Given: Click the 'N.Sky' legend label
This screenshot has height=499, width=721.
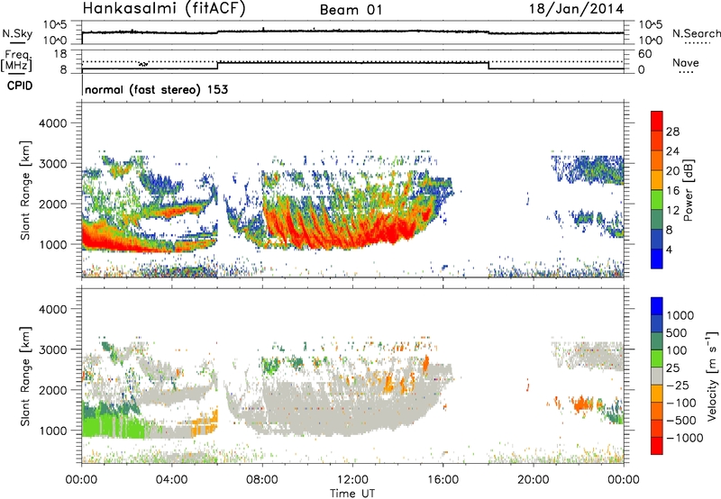Looking at the screenshot, I should click(17, 33).
